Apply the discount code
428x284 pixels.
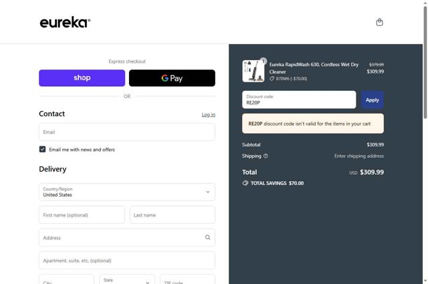coord(372,100)
